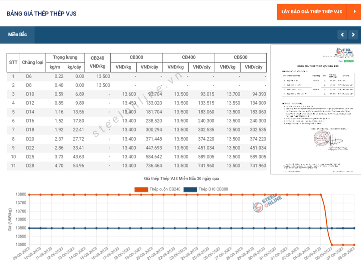The height and width of the screenshot is (265, 361).
Task: Click the CB500 column header
Action: click(241, 57)
